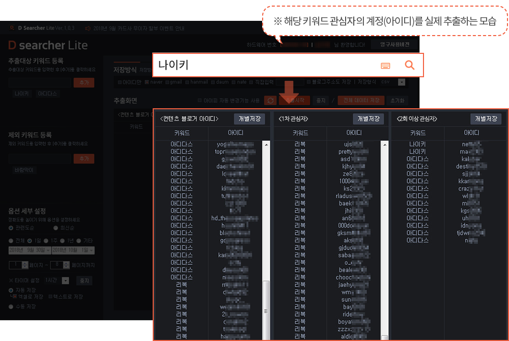Toggle the naver checkbox
509x341 pixels.
[x=147, y=82]
